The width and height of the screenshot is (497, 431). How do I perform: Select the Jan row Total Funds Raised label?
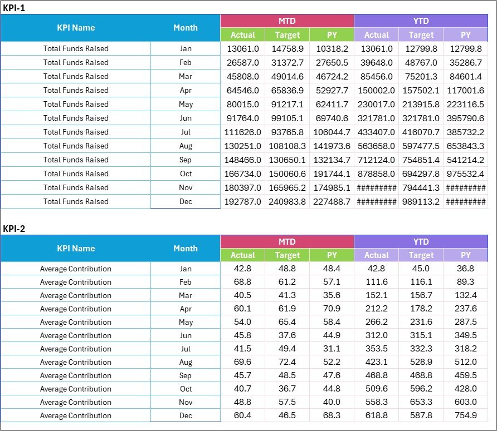[x=76, y=48]
